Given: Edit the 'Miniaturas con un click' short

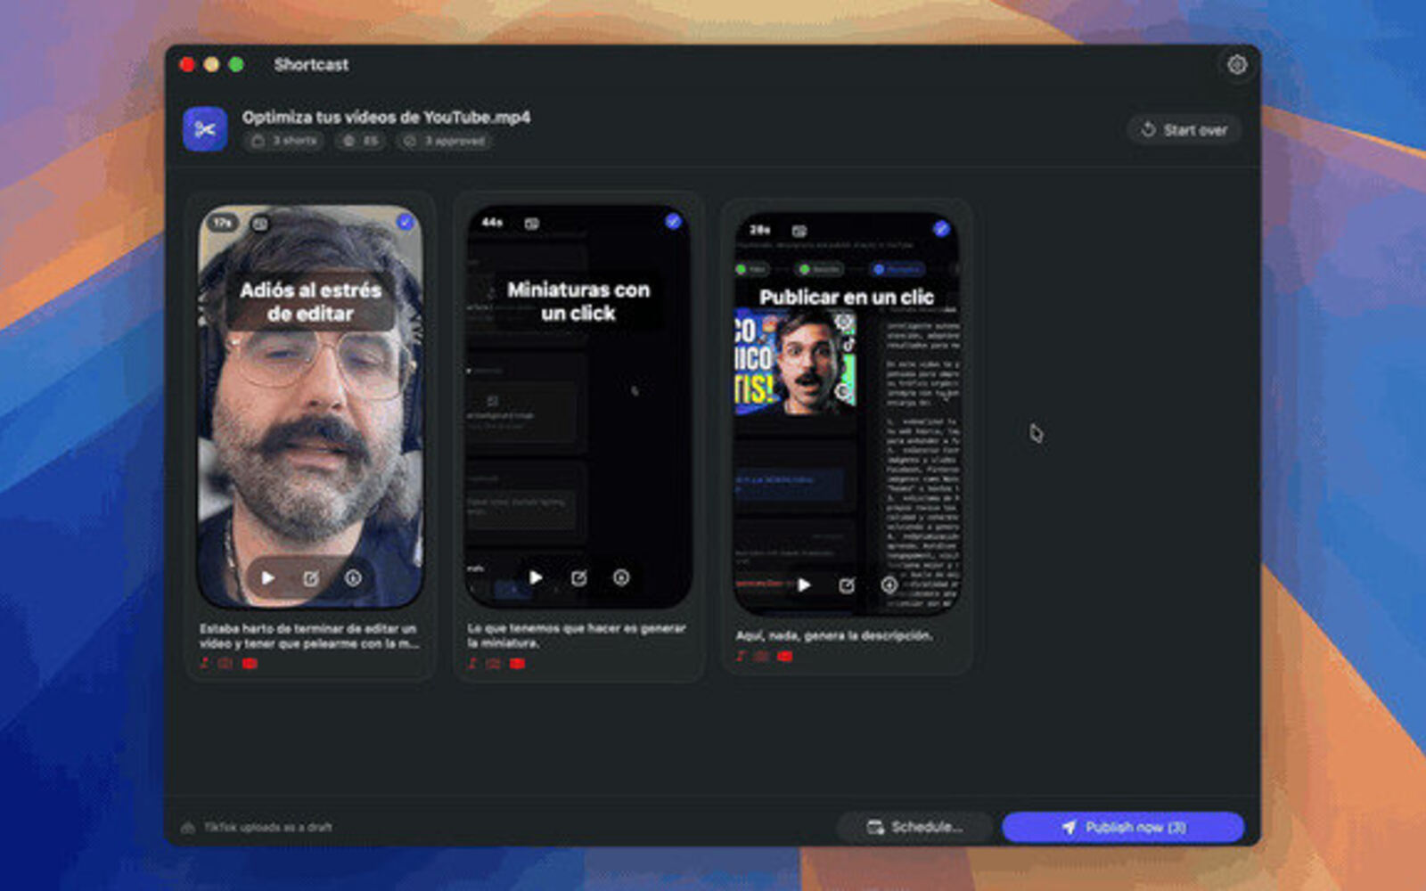Looking at the screenshot, I should coord(578,577).
